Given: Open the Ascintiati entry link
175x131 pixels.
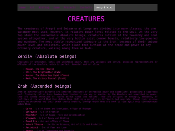Looking at the screenshot, I should [32, 127].
